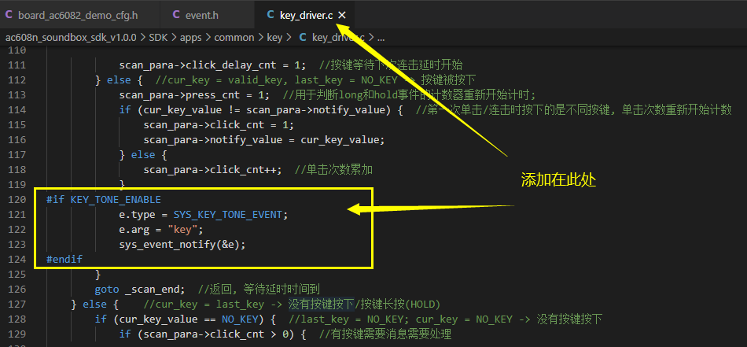Select the key_driver.c tab
The height and width of the screenshot is (347, 747).
click(307, 15)
